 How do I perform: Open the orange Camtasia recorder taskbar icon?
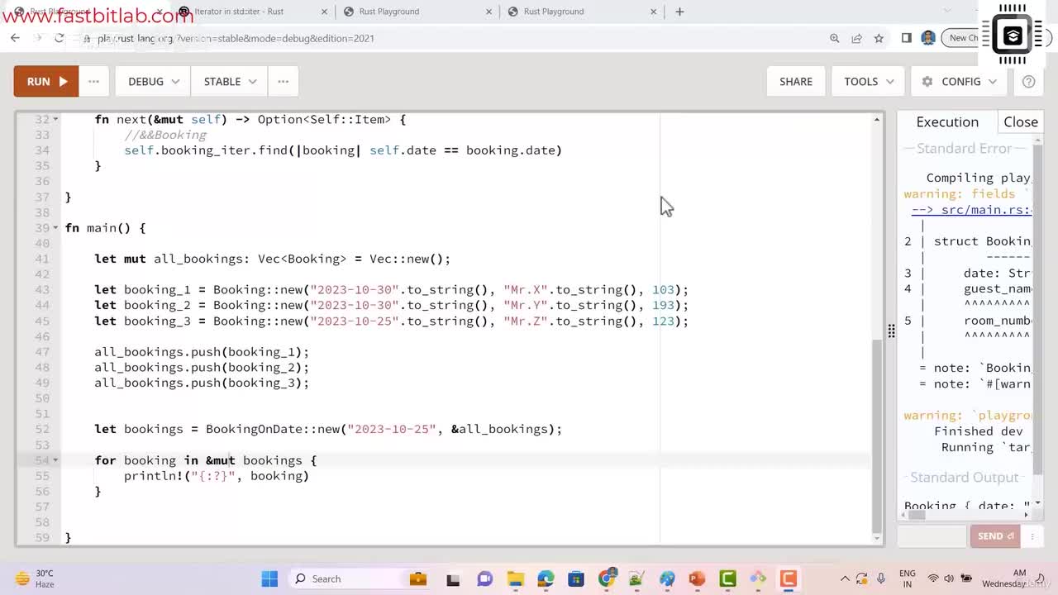coord(788,578)
